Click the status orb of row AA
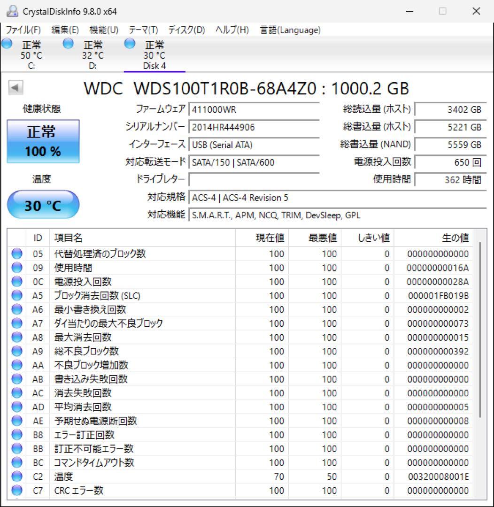This screenshot has width=494, height=507. point(17,365)
